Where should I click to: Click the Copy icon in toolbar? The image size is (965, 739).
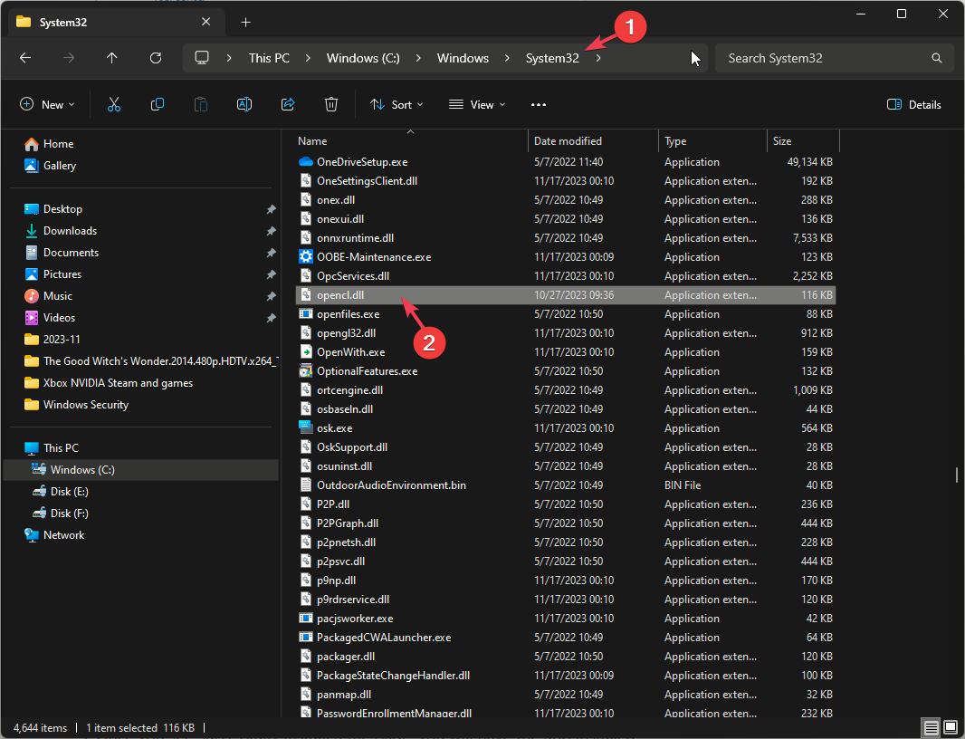[x=158, y=105]
